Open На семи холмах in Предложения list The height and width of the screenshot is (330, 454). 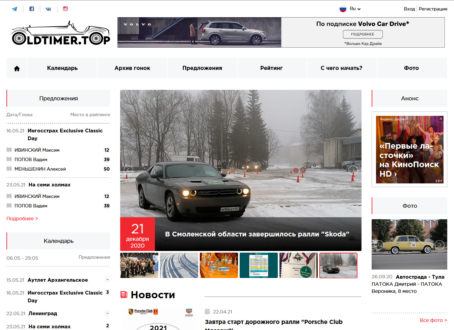tap(50, 185)
